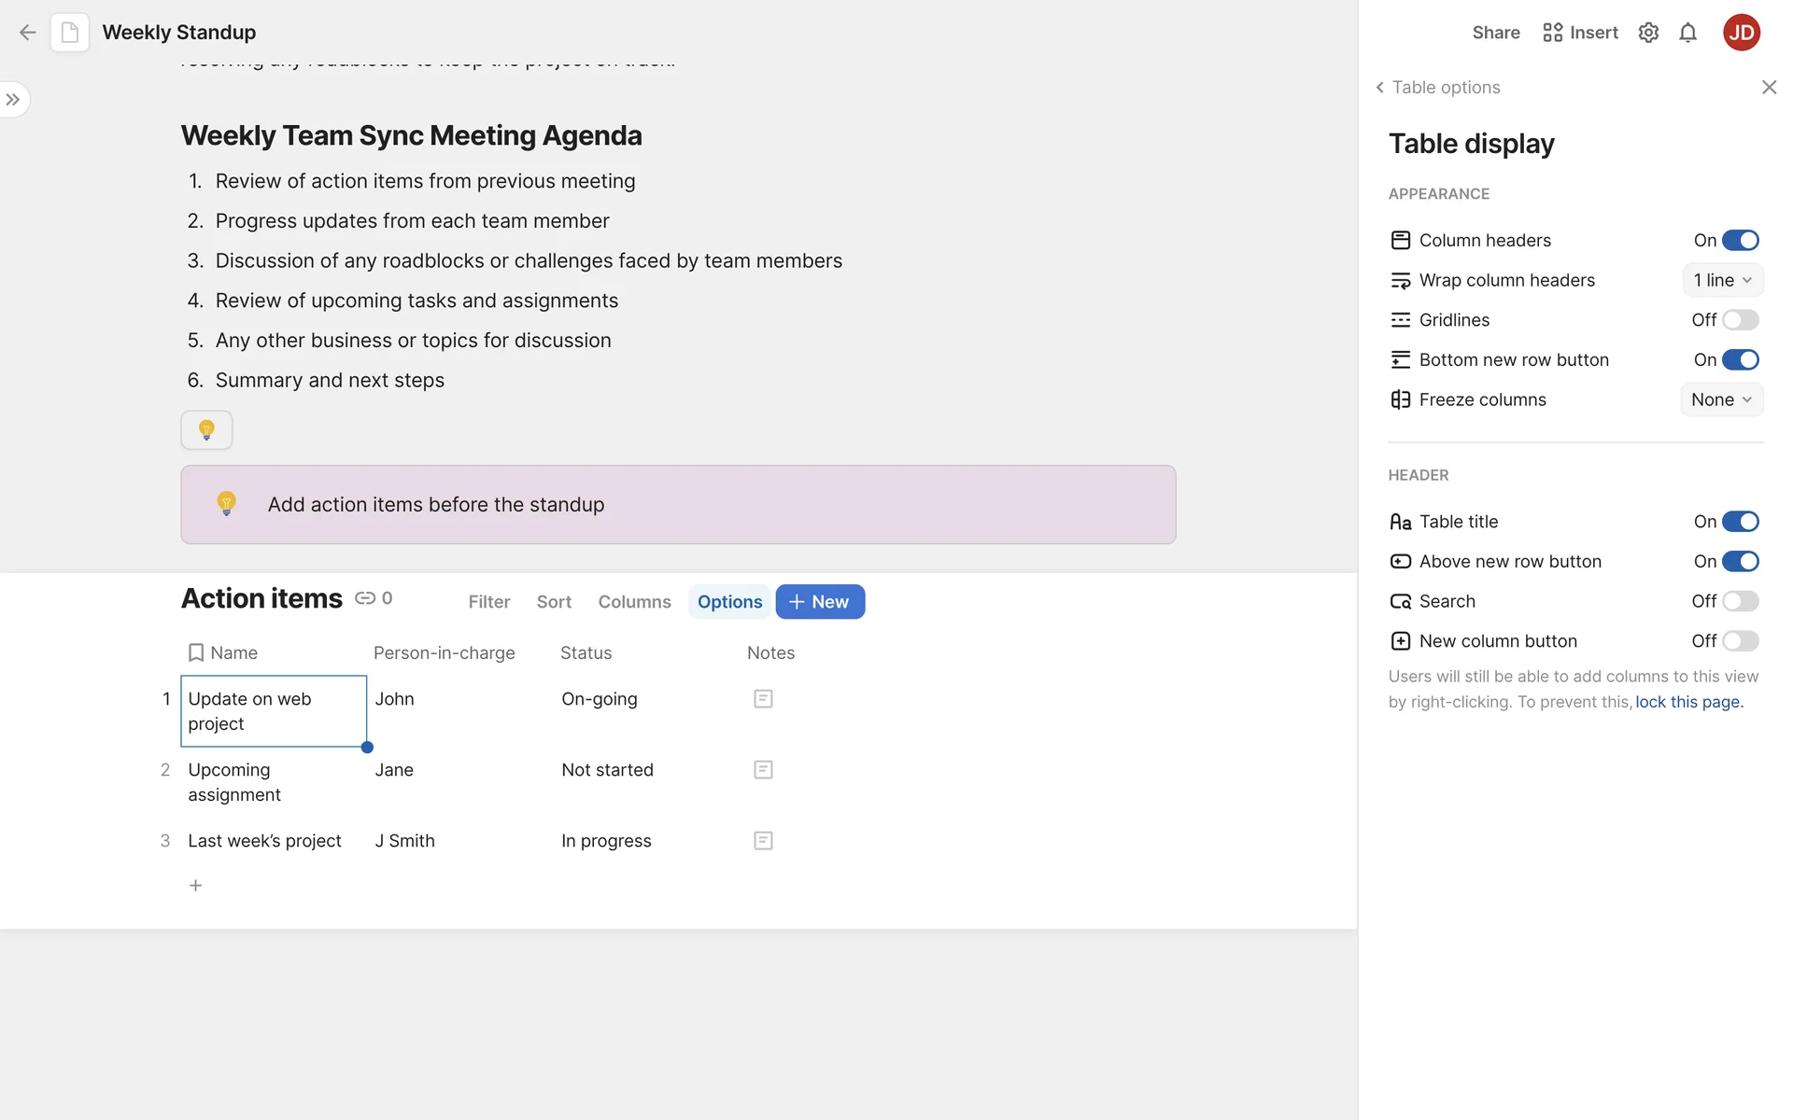1793x1120 pixels.
Task: Click the plus icon below the table rows
Action: coord(195,885)
